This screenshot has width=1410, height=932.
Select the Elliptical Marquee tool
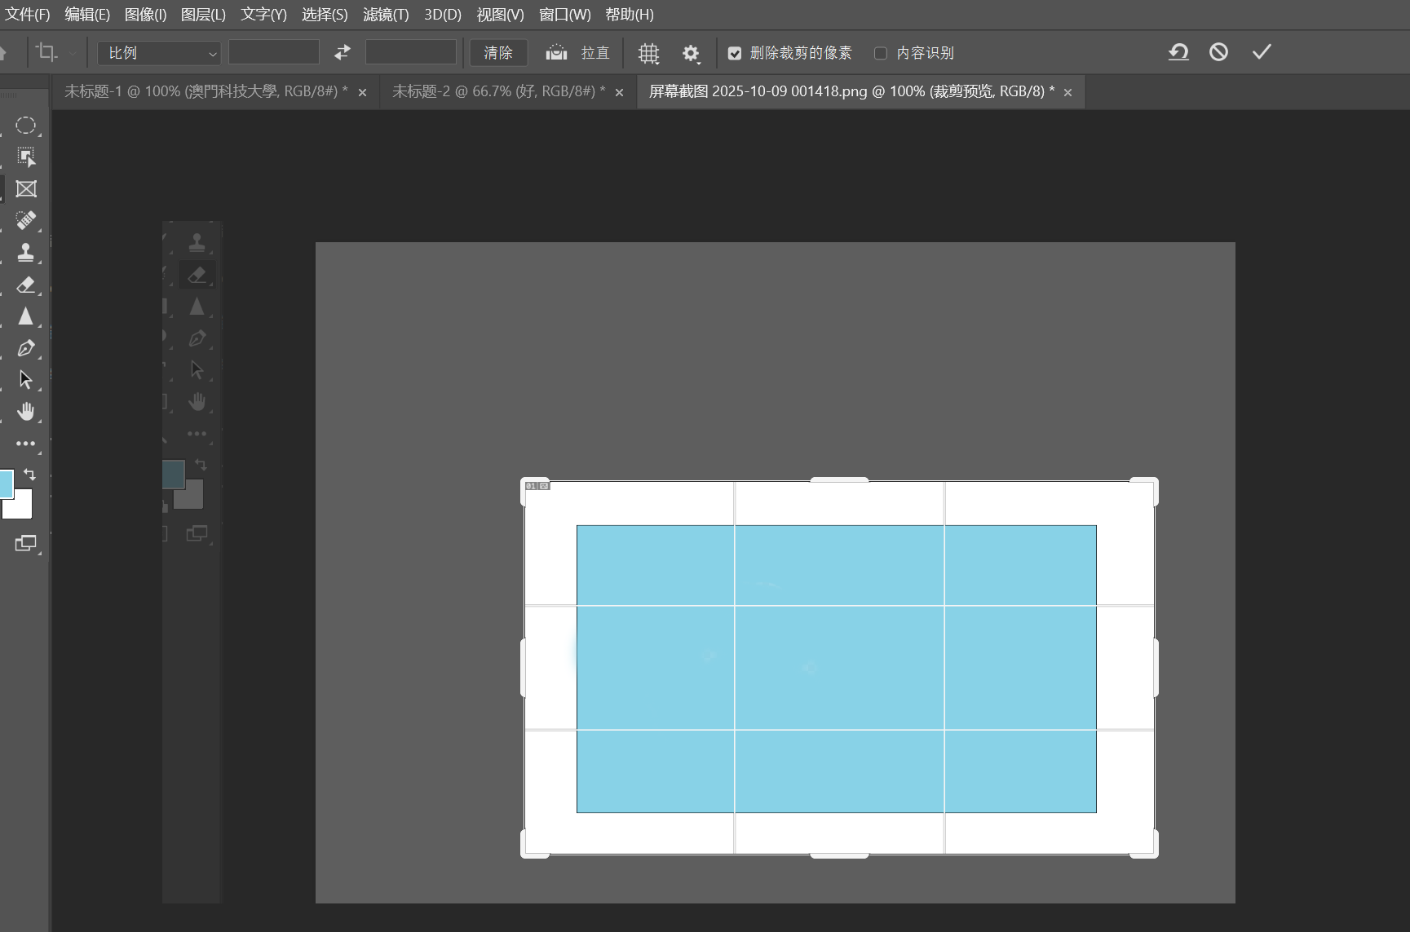(26, 126)
